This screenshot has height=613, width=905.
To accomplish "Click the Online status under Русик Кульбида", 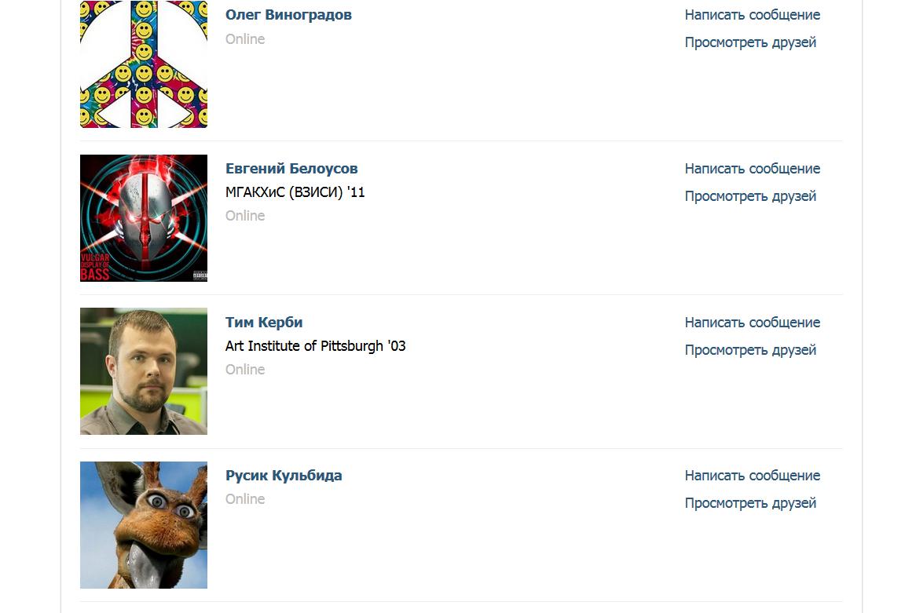I will tap(245, 499).
